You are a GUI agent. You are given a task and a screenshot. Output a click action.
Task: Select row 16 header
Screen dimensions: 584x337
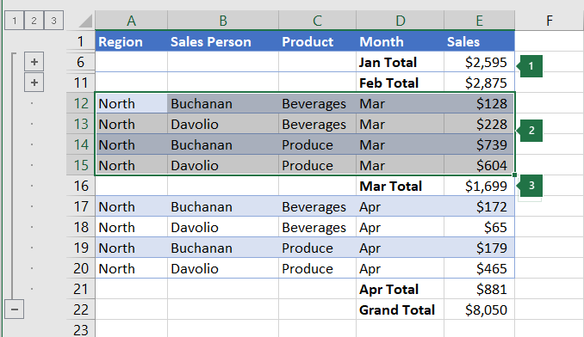tap(80, 186)
